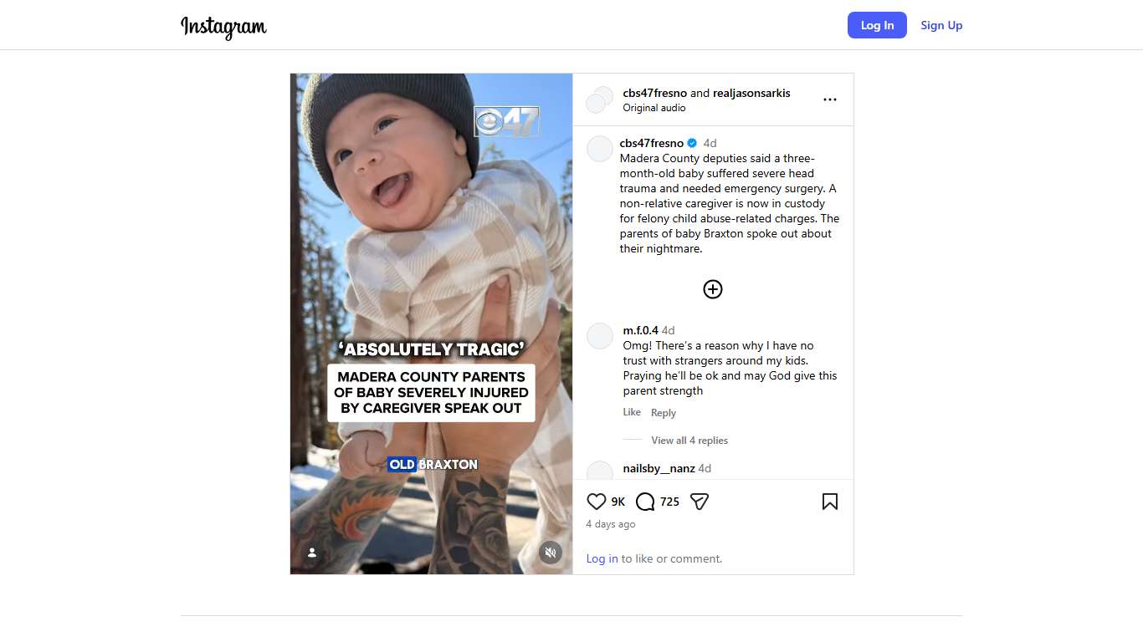Unmute the video audio
Screen dimensions: 1143x642
550,552
